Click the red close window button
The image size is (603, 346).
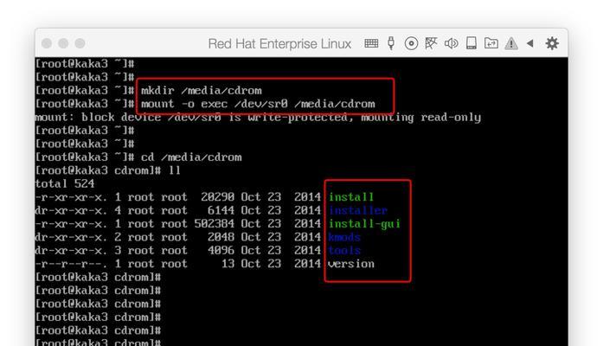tap(47, 43)
